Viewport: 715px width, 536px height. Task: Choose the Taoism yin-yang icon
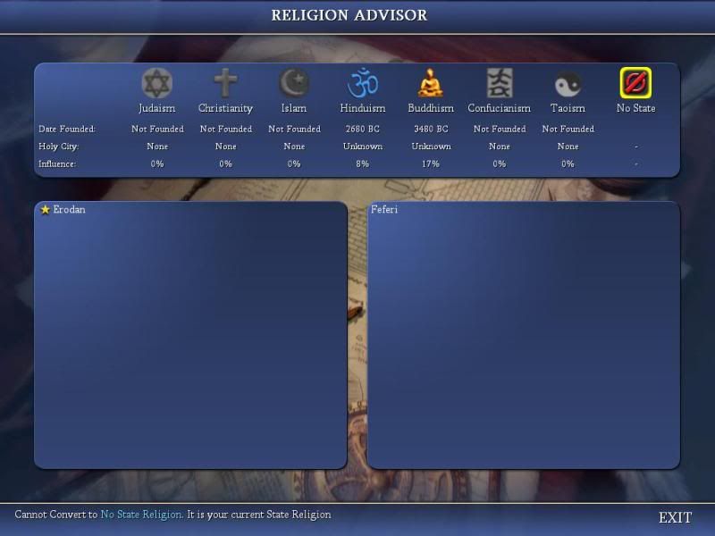click(568, 84)
